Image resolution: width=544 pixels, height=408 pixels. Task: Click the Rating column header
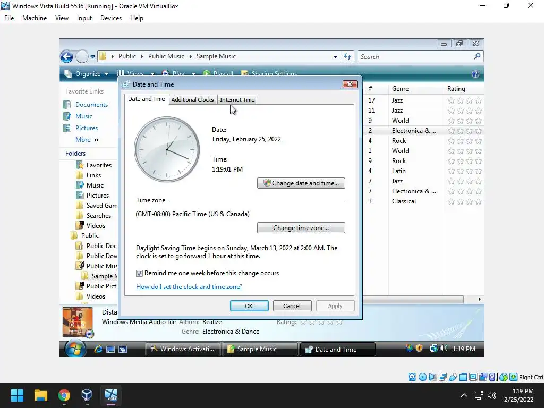464,89
